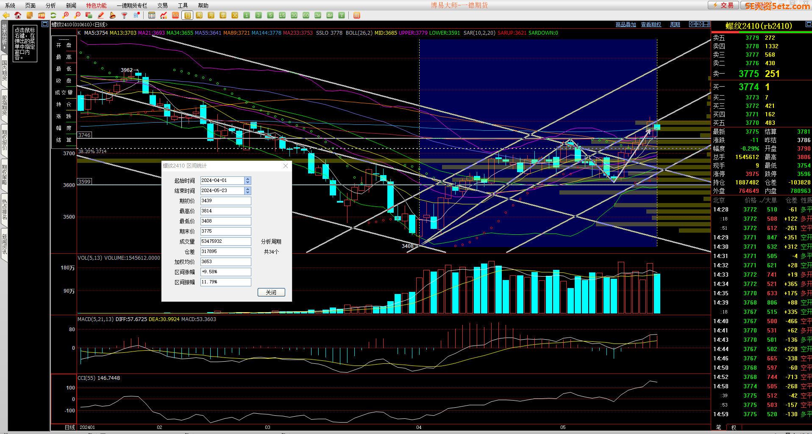
Task: Zoom in with the plus magnifier icon
Action: click(x=65, y=15)
